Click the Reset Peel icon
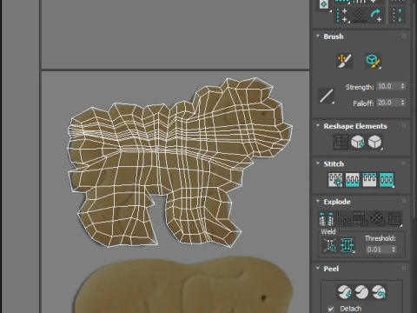The height and width of the screenshot is (313, 417). pyautogui.click(x=379, y=292)
